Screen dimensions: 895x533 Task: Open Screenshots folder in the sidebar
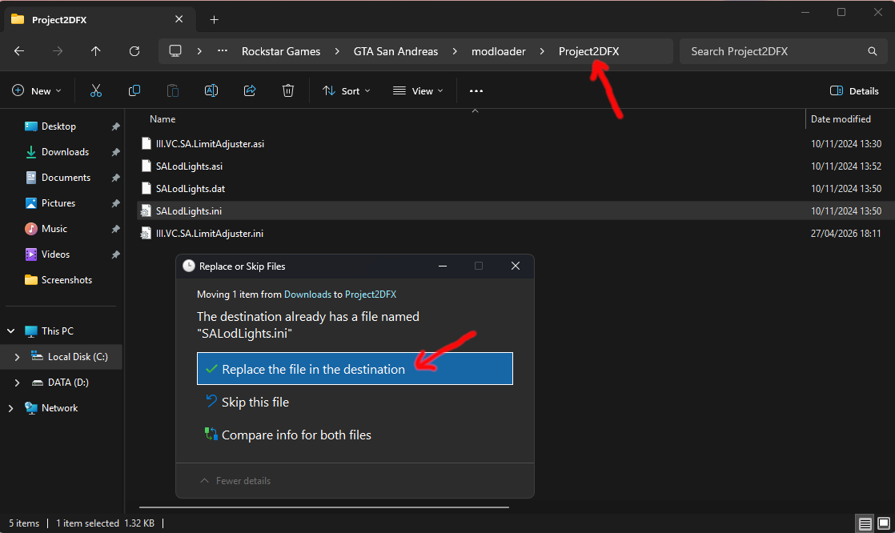coord(66,280)
